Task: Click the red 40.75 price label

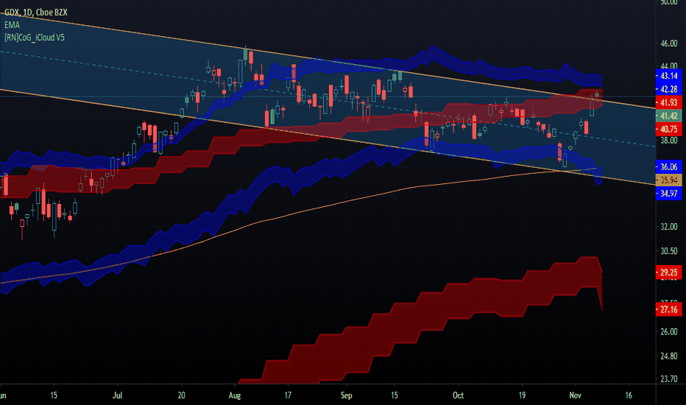Action: point(668,129)
